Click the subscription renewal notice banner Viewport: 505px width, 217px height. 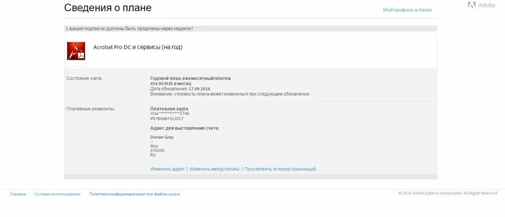[x=251, y=29]
